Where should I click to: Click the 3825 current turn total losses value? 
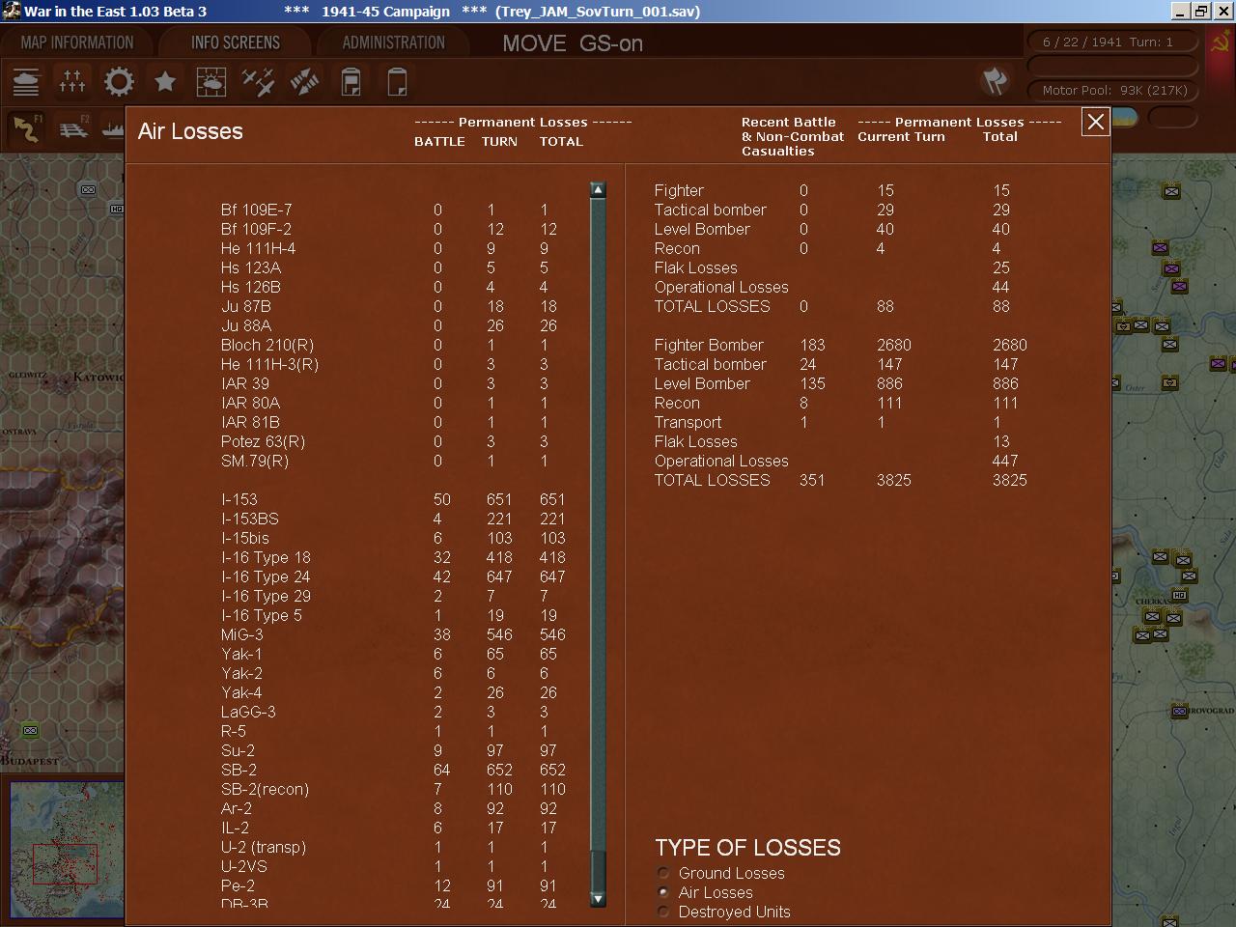(894, 480)
